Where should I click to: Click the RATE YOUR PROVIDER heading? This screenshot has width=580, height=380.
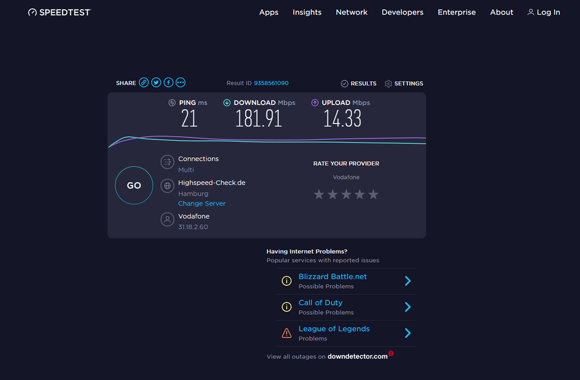[x=346, y=164]
